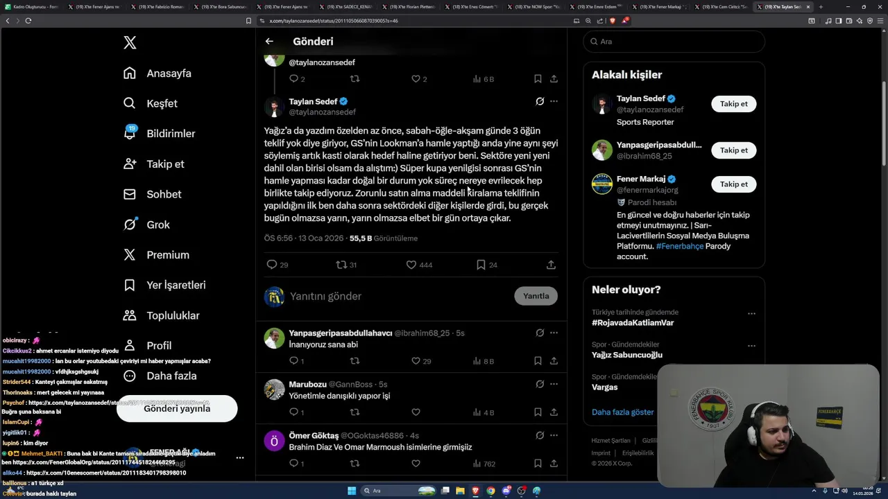Open more options on Yanpasgeripasabdullahavcı reply
Image resolution: width=888 pixels, height=499 pixels.
[x=554, y=333]
